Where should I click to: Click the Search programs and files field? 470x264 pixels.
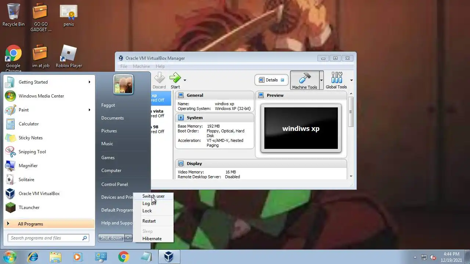(48, 238)
